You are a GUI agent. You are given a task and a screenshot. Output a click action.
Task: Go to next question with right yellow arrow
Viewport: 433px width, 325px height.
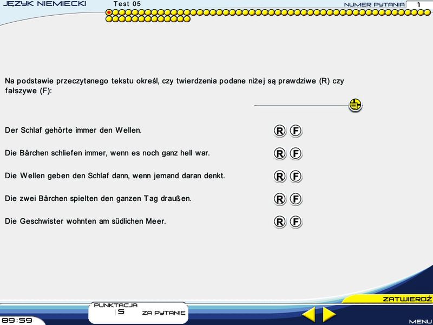pyautogui.click(x=329, y=315)
